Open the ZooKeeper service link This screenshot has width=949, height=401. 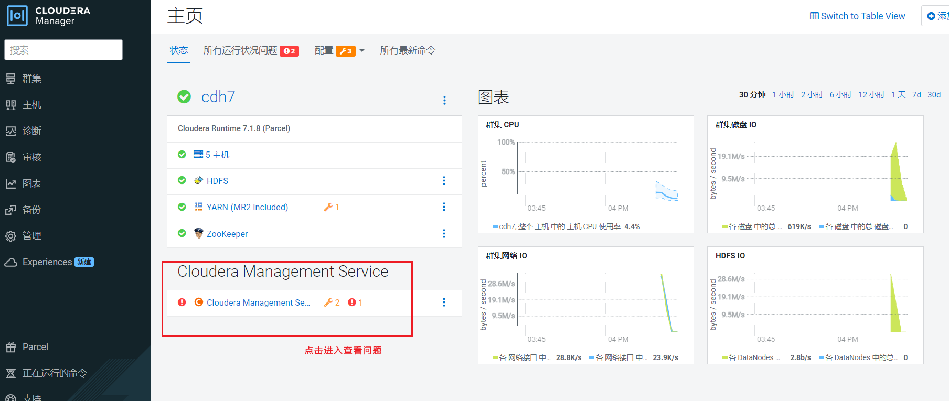(227, 234)
